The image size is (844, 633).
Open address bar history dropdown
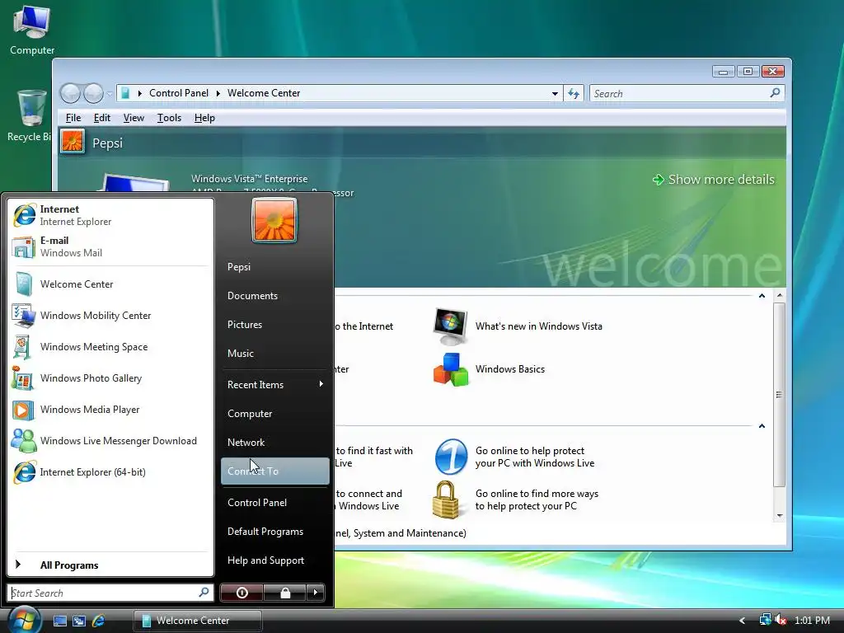(x=555, y=94)
